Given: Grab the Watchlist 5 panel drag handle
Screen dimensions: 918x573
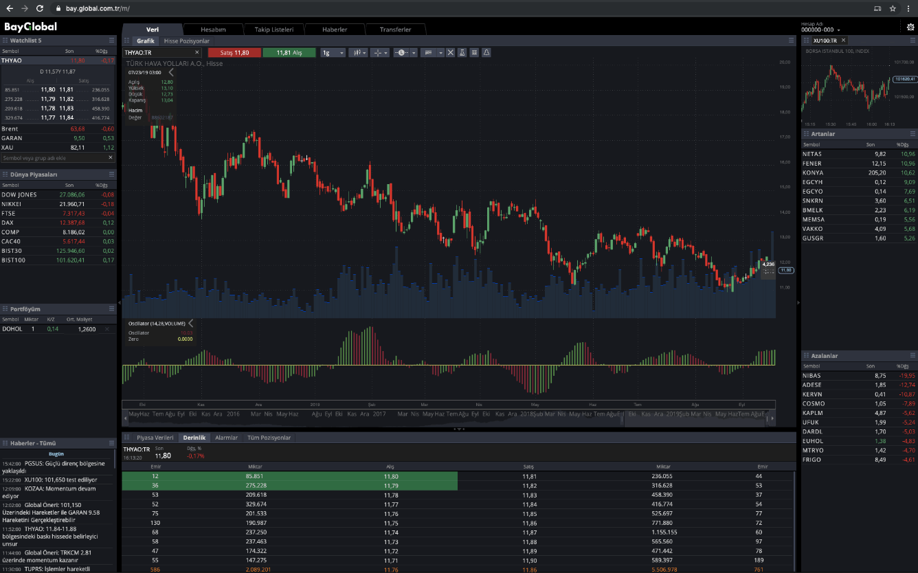Looking at the screenshot, I should pos(4,41).
